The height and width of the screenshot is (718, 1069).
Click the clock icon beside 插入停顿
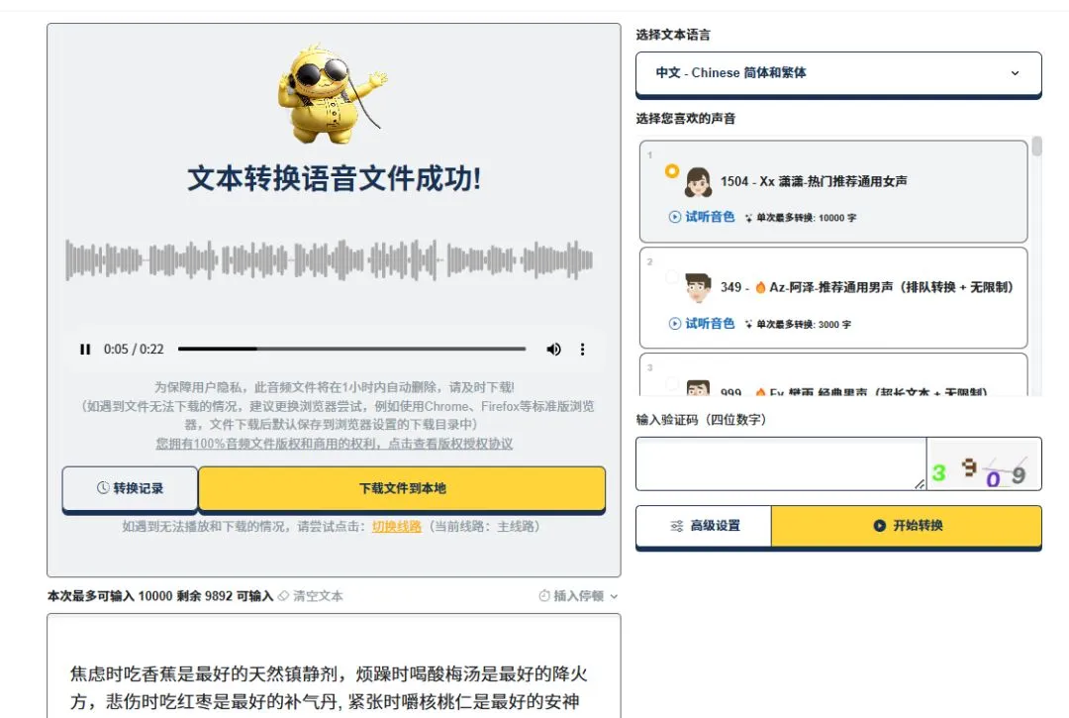pos(544,596)
